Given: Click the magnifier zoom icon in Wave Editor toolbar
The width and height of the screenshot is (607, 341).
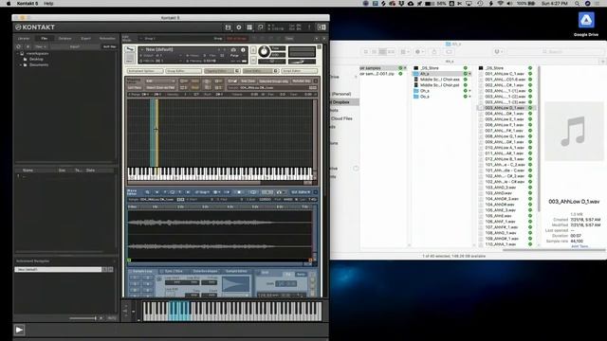Looking at the screenshot, I should coord(148,192).
